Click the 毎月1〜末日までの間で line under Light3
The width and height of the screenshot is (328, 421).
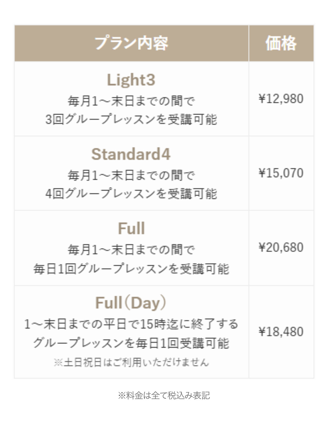click(x=131, y=101)
